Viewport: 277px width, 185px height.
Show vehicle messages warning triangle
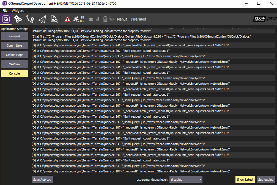67,19
